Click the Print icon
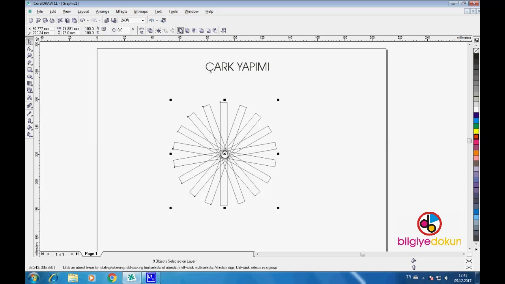This screenshot has height=284, width=505. pyautogui.click(x=52, y=20)
